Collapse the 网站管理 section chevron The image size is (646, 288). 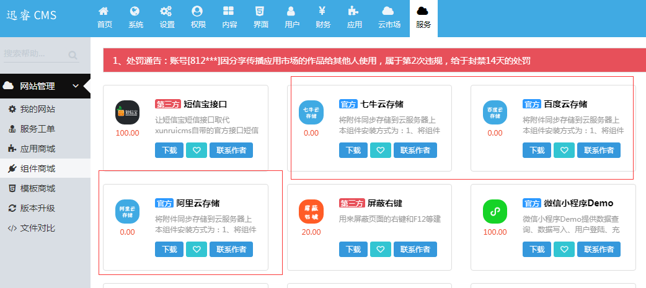(76, 86)
